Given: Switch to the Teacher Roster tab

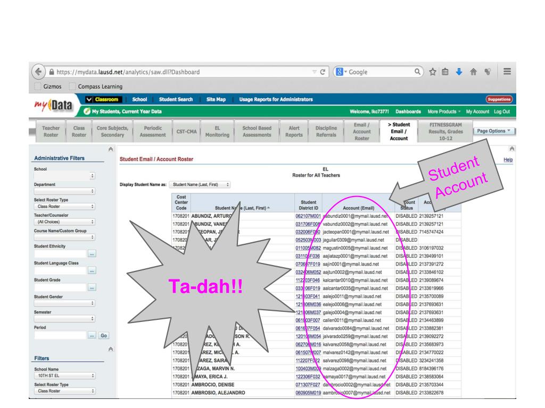Looking at the screenshot, I should [x=51, y=132].
